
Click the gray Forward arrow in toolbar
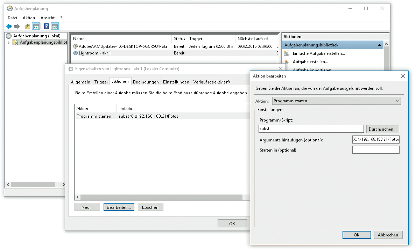point(16,26)
